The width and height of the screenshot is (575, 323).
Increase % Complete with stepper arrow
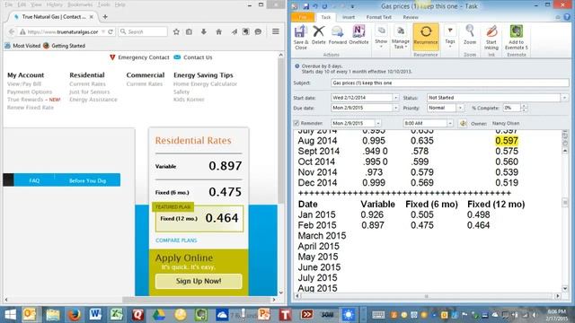[524, 106]
